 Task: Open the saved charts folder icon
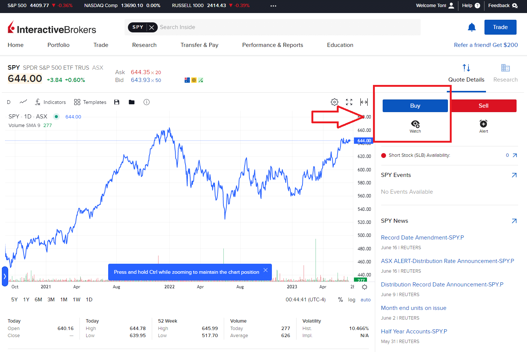tap(132, 102)
